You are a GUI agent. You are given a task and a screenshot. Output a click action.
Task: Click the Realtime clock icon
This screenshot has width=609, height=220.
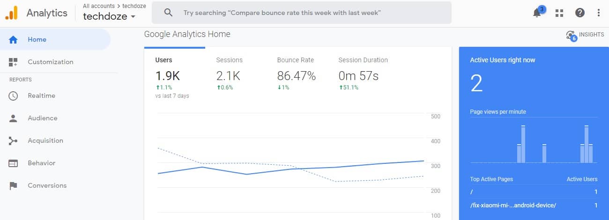click(13, 96)
